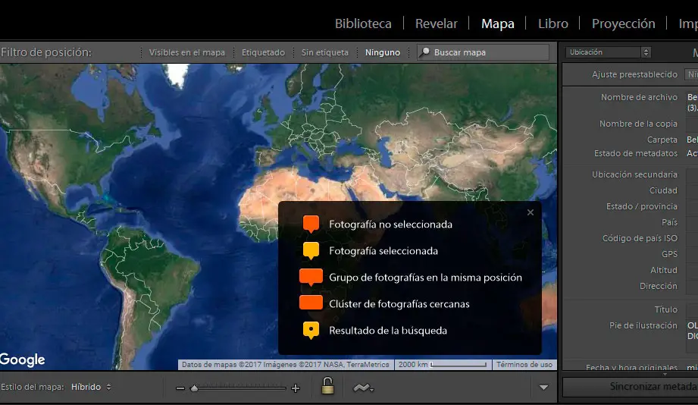
Task: Click the Buscar mapa search field
Action: 483,52
